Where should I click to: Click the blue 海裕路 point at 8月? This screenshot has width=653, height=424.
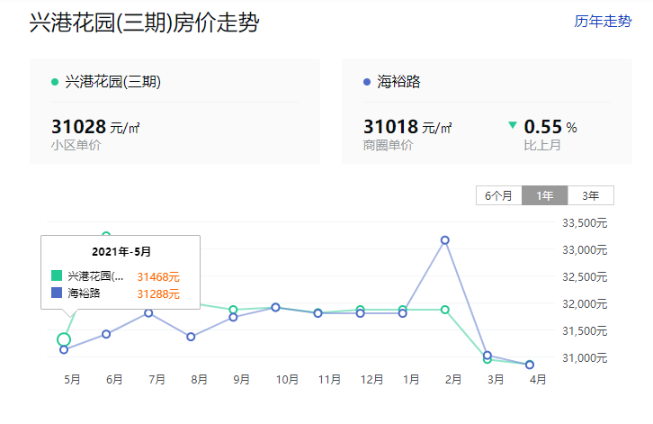pos(191,337)
